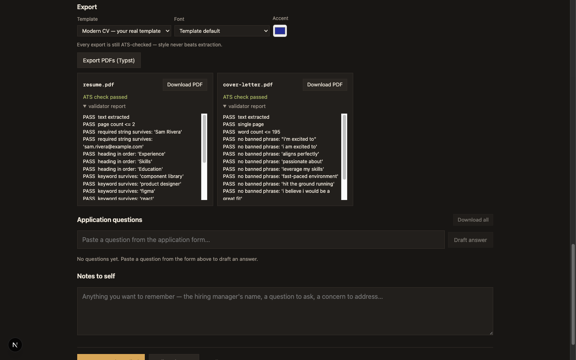Click 'No questions yet' helper text

pyautogui.click(x=167, y=259)
